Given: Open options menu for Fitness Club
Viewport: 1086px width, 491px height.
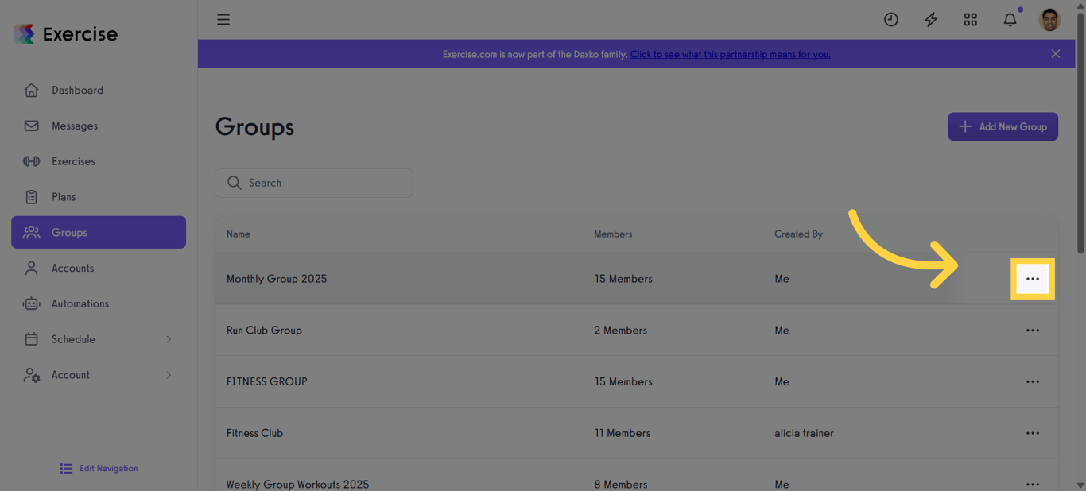Looking at the screenshot, I should [x=1033, y=433].
